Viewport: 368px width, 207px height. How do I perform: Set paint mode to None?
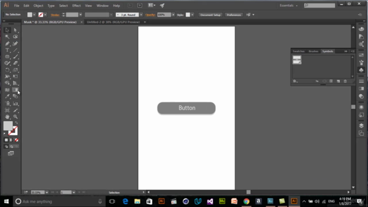point(17,140)
